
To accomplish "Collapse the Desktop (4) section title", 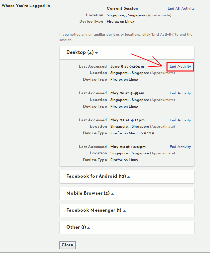I will (80, 52).
